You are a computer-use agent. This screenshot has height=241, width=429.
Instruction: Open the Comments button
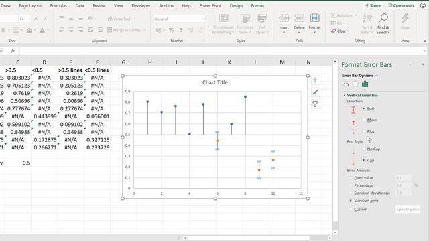pyautogui.click(x=401, y=5)
